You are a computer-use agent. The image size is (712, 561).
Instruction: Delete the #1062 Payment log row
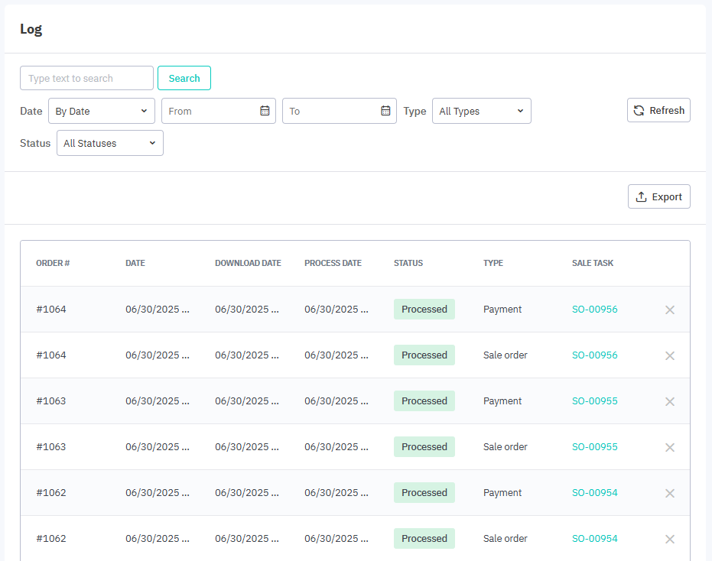pos(669,493)
